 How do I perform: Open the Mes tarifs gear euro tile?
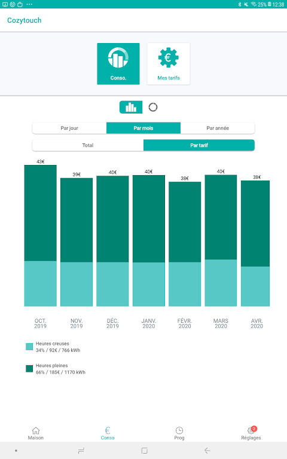[169, 64]
